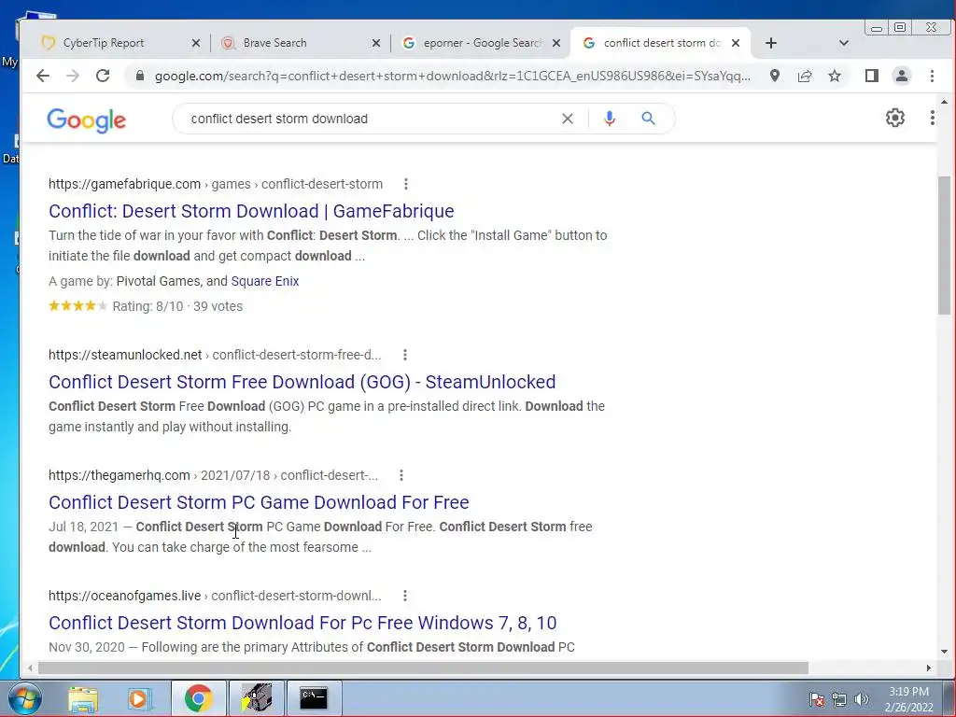Image resolution: width=956 pixels, height=717 pixels.
Task: Click the Action Center flag tray icon
Action: point(817,699)
